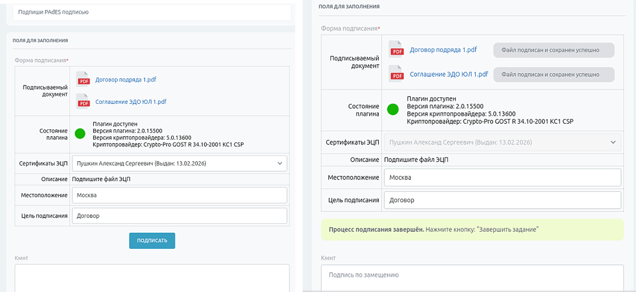The width and height of the screenshot is (636, 292).
Task: Click green plugin status dot in completed signing form
Action: point(393,110)
